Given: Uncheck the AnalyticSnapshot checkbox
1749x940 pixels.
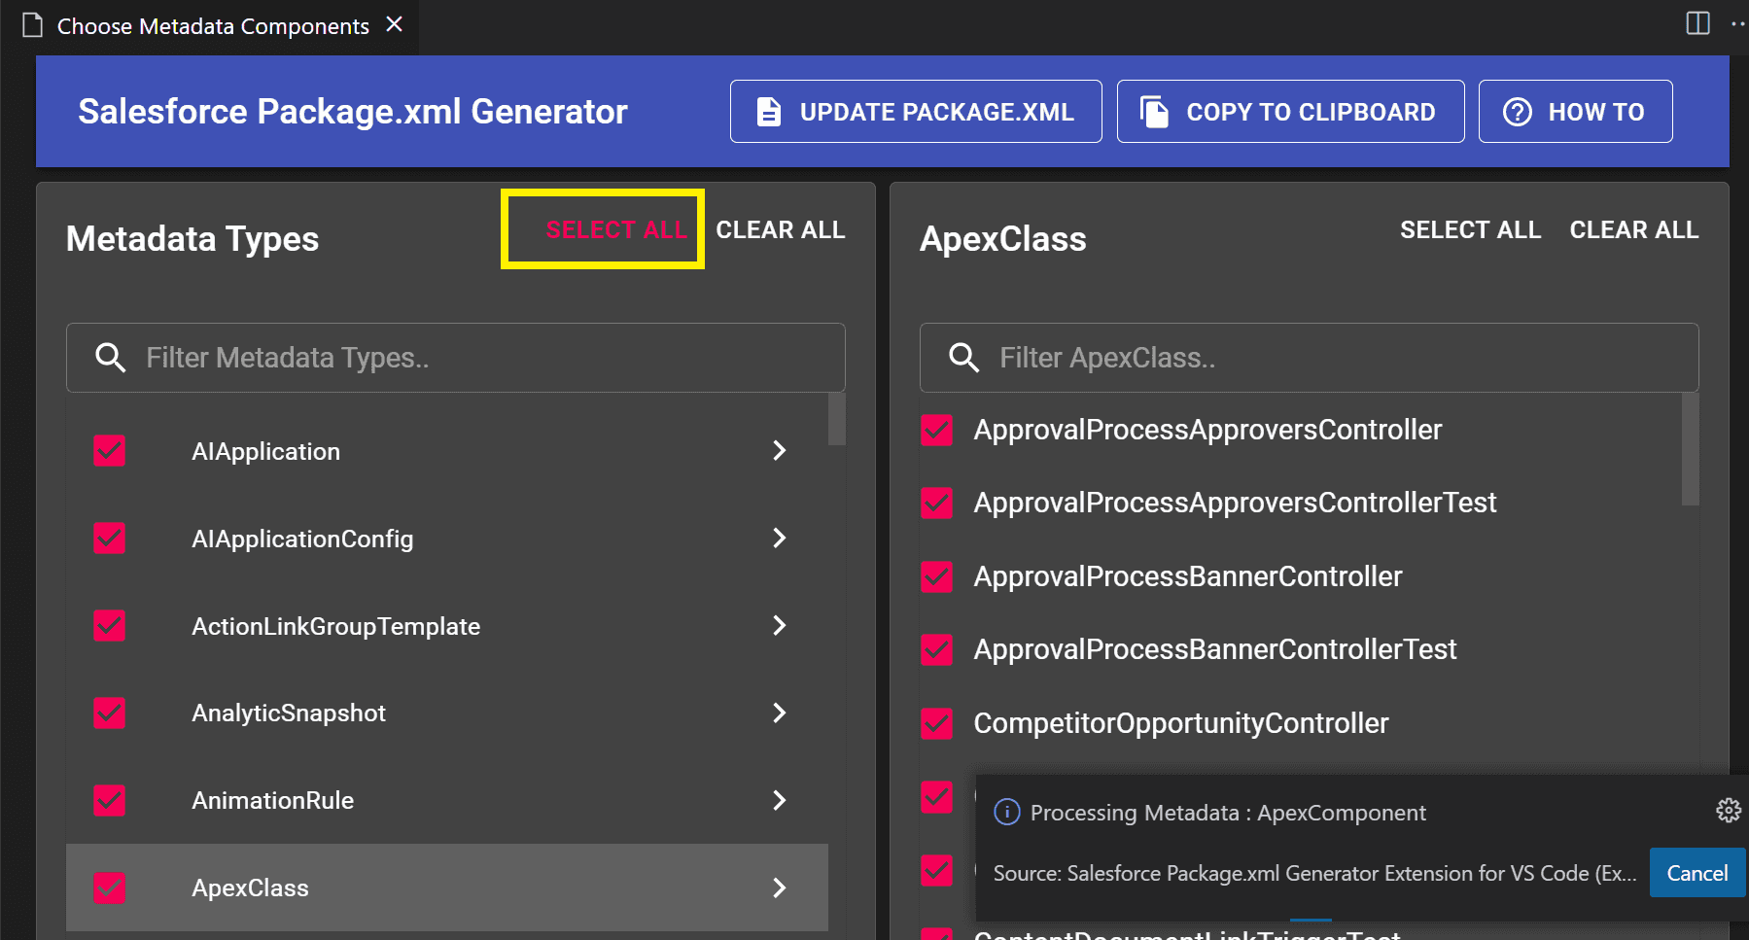Looking at the screenshot, I should point(110,714).
